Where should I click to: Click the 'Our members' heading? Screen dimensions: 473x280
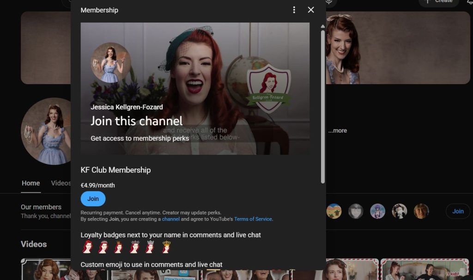click(x=41, y=207)
